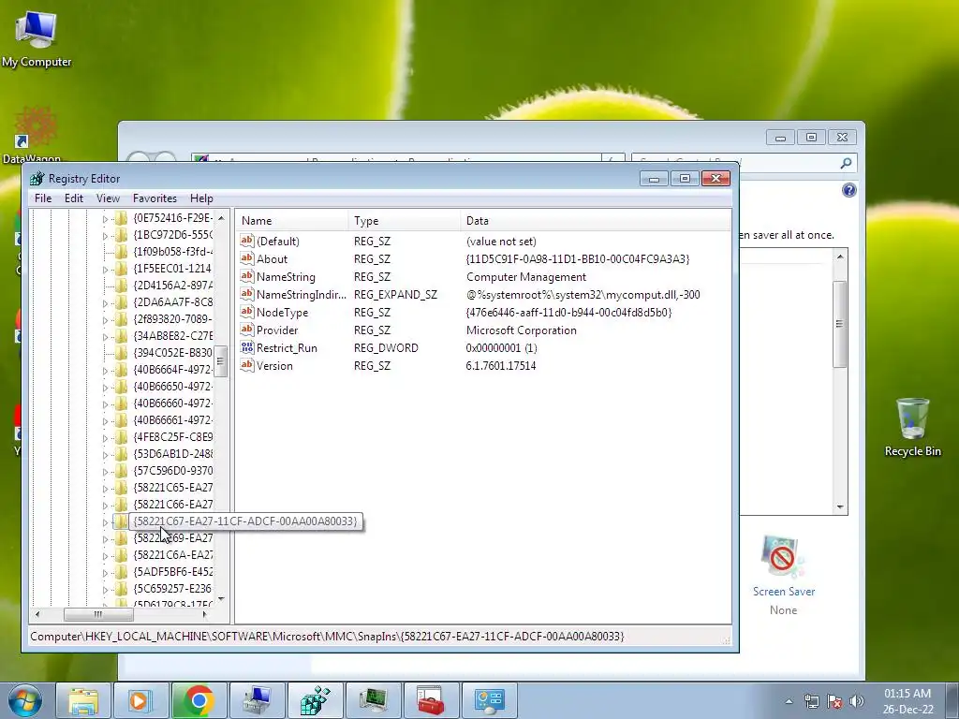The height and width of the screenshot is (719, 959).
Task: Click the red toolbox taskbar icon
Action: point(431,700)
